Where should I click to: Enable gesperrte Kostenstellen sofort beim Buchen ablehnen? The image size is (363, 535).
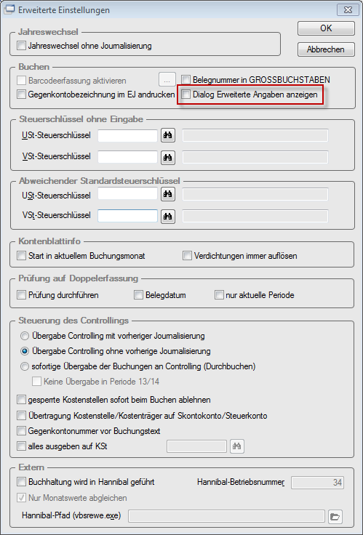22,400
